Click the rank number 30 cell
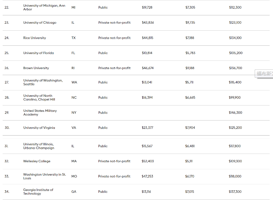The height and width of the screenshot is (200, 273). coord(7,128)
